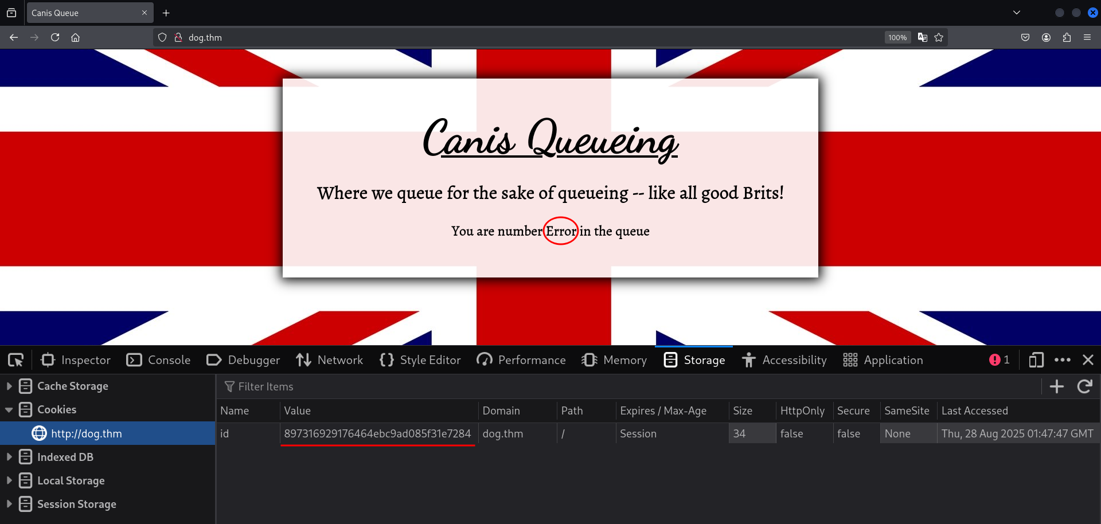Select the http://dog.thm cookie entry
Screen dimensions: 1101x524
pos(86,433)
